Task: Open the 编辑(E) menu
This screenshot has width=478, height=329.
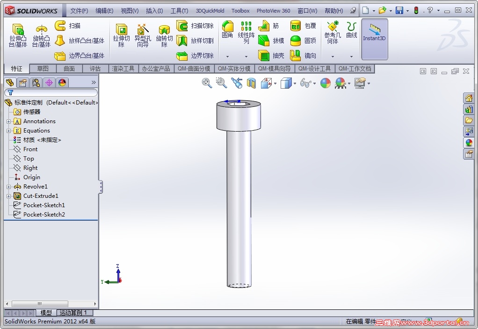Action: point(104,11)
